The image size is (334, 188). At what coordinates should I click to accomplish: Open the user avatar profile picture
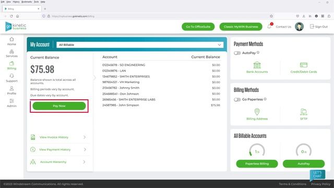pos(299,27)
